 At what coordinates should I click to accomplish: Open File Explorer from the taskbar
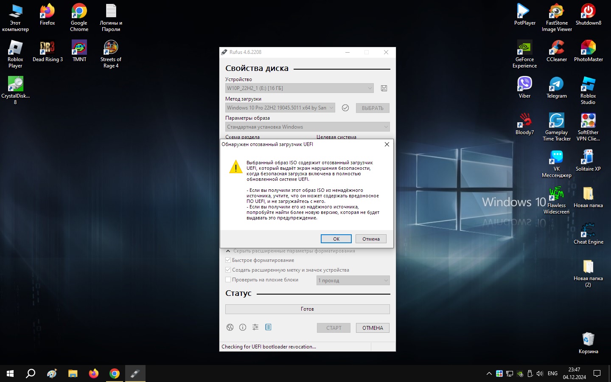click(x=73, y=374)
